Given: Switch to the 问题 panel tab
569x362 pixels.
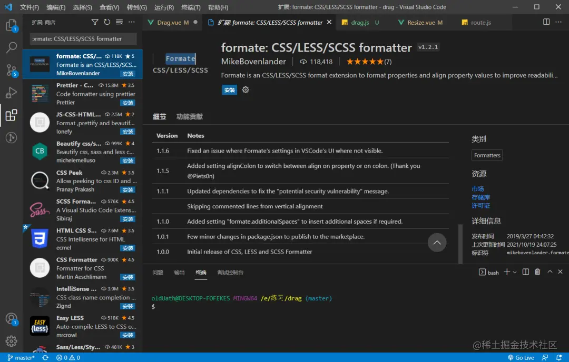Looking at the screenshot, I should 158,273.
